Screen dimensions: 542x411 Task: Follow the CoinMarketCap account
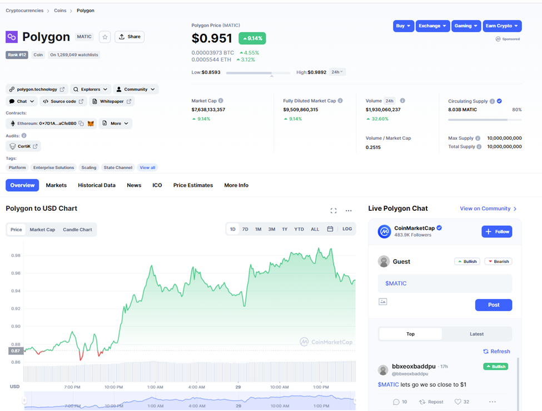pos(497,232)
